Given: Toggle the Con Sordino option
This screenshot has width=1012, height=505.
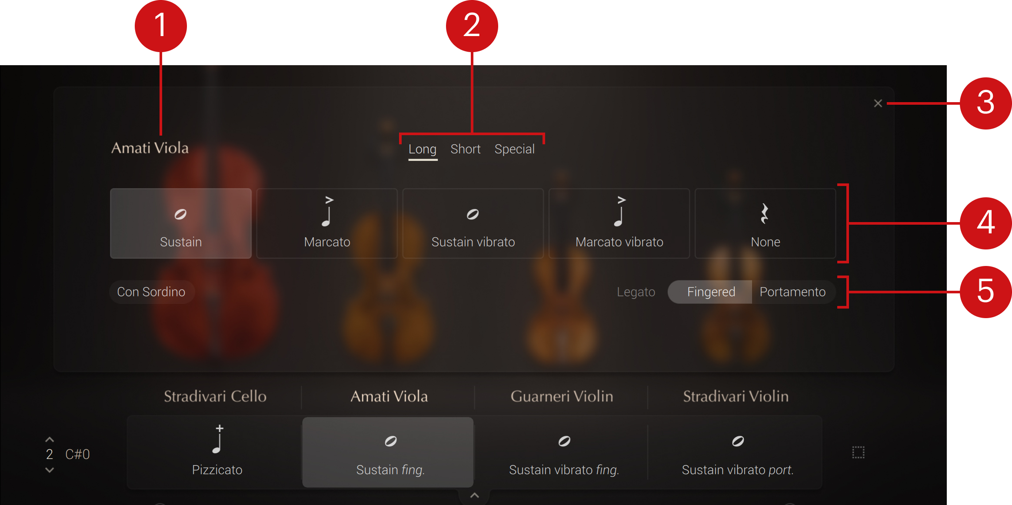Looking at the screenshot, I should (x=151, y=292).
